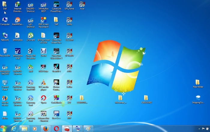Click the red toolbox taskbar icon
This screenshot has height=132, width=210.
67,129
